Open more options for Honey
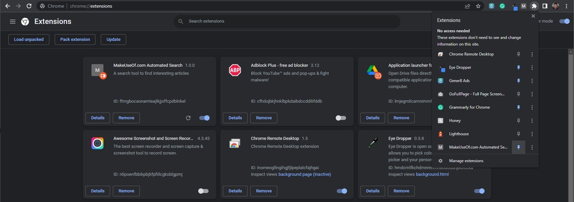574x202 pixels. [532, 121]
